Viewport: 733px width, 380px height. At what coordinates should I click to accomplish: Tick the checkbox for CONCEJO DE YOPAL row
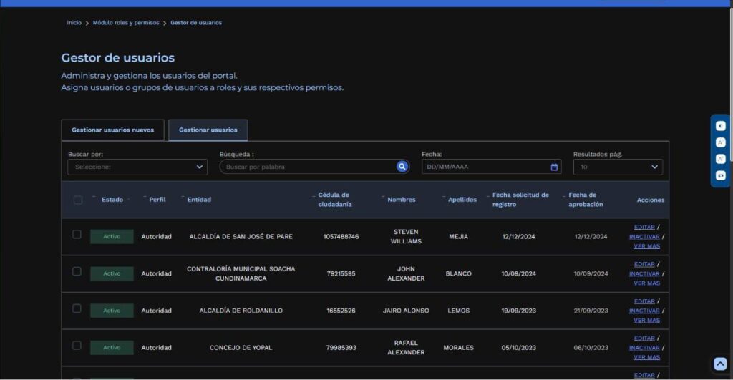tap(77, 346)
